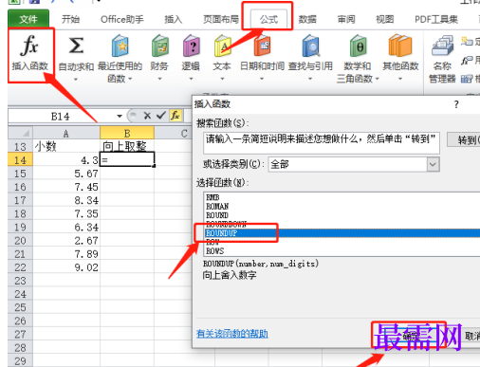Expand the Text (文本) dropdown arrow
The image size is (480, 367).
pyautogui.click(x=222, y=79)
